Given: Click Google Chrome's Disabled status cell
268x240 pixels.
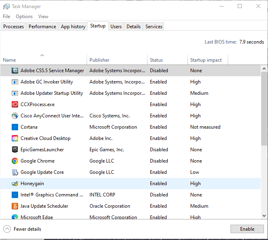Looking at the screenshot, I should [x=159, y=161].
